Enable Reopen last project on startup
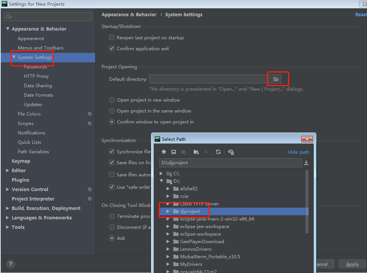Image resolution: width=367 pixels, height=273 pixels. (x=112, y=37)
